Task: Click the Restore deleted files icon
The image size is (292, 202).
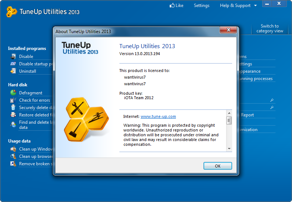Action: [x=13, y=115]
